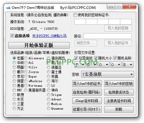Uncheck the 高级选项 checkbox
Viewport: 144px width, 123px height.
12,36
